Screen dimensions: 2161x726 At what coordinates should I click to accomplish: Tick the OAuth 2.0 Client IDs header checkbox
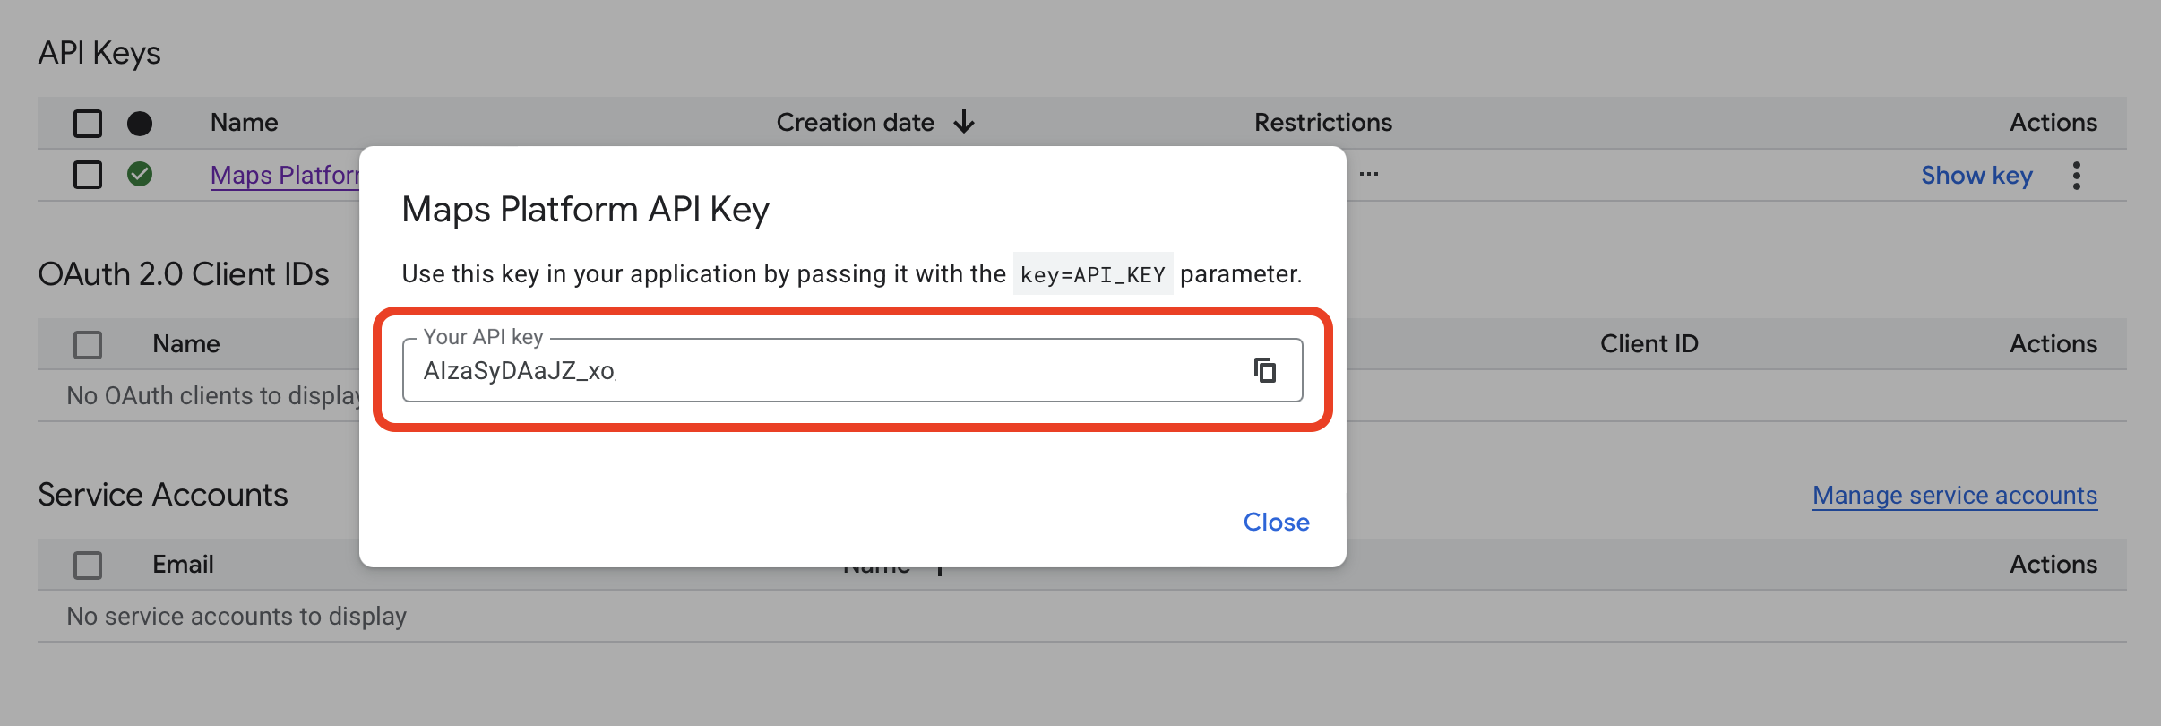click(88, 344)
